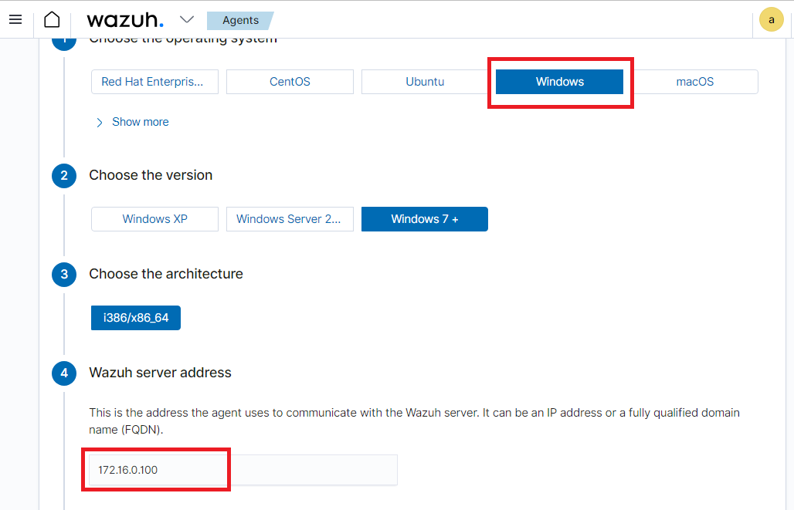
Task: Click the Wazuh logo
Action: (125, 20)
